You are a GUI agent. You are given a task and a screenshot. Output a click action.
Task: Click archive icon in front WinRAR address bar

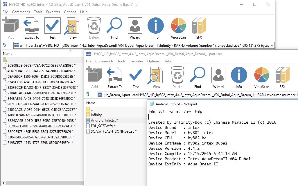tap(100, 95)
